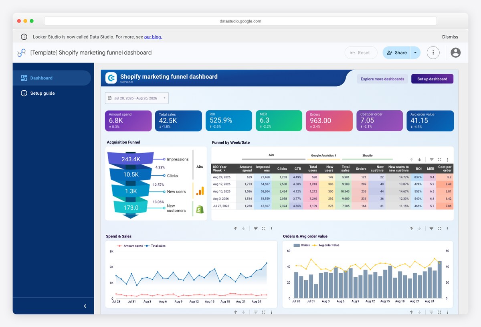Click the Set up dashboard button

tap(432, 79)
